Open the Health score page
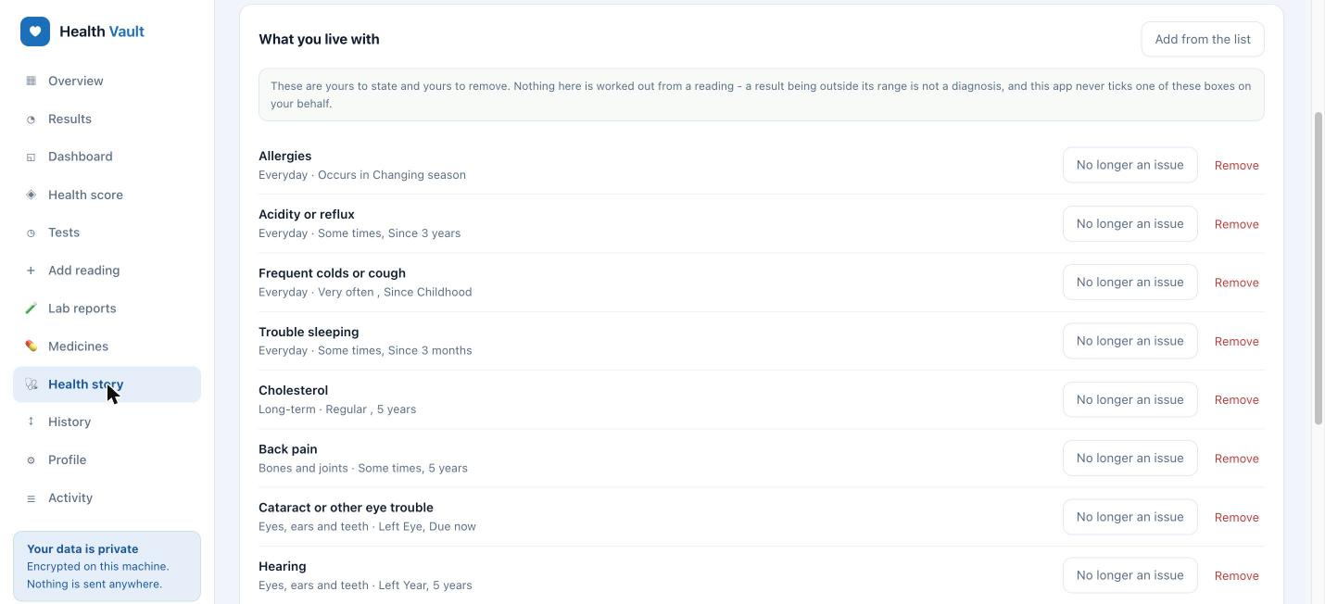The image size is (1325, 604). pyautogui.click(x=107, y=195)
